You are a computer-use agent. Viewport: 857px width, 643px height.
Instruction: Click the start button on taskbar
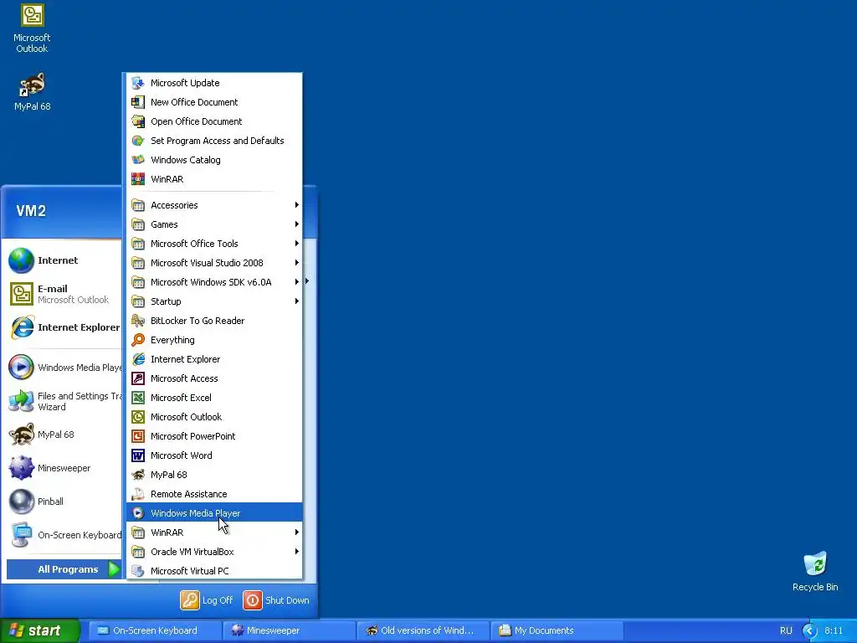40,630
